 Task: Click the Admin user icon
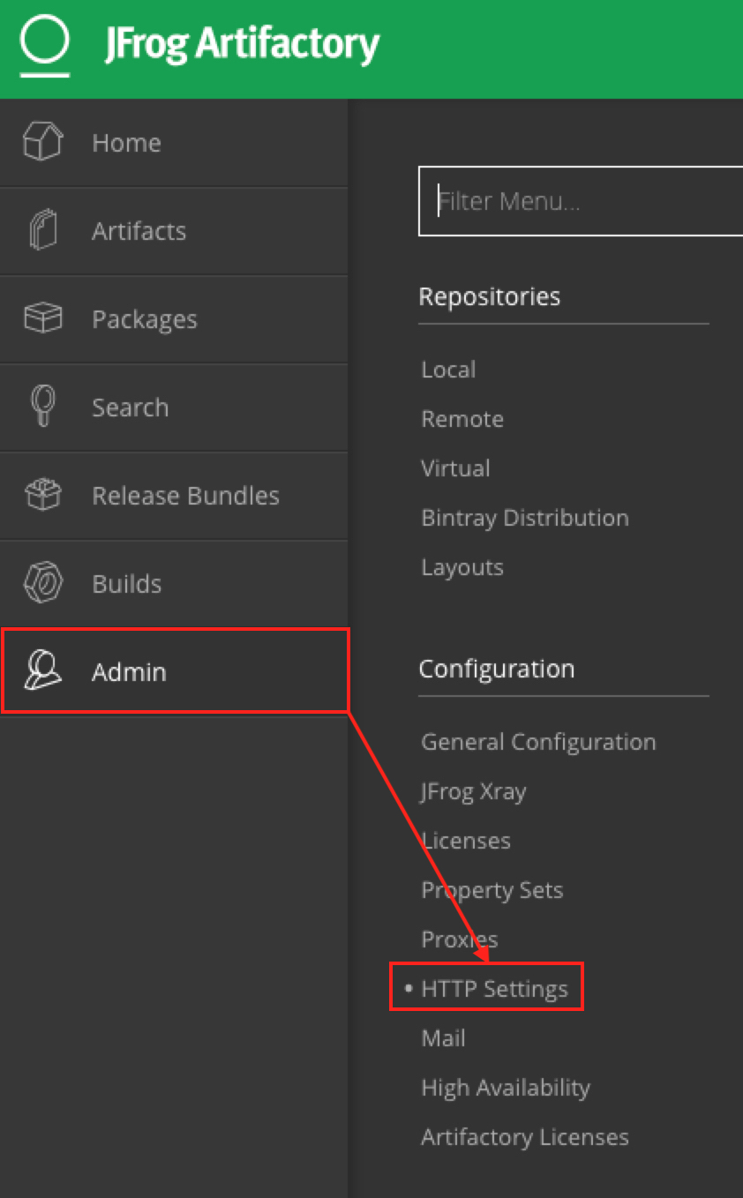pos(42,671)
